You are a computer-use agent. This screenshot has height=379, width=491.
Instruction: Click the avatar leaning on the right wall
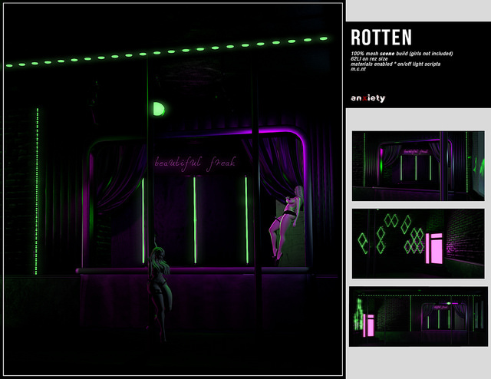pyautogui.click(x=286, y=223)
